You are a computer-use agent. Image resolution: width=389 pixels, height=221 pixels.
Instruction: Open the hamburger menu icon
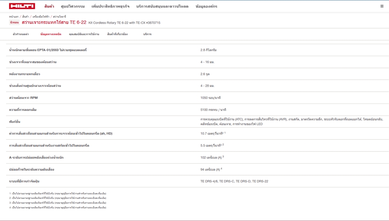click(x=382, y=6)
